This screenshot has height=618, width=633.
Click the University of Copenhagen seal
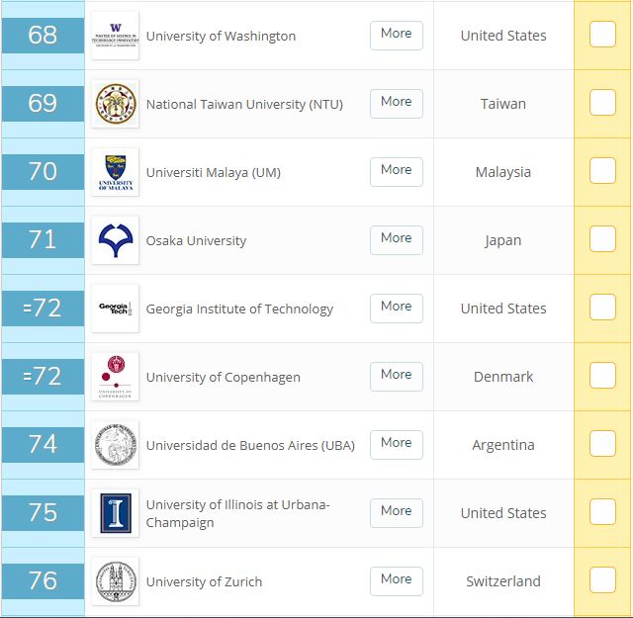click(115, 377)
